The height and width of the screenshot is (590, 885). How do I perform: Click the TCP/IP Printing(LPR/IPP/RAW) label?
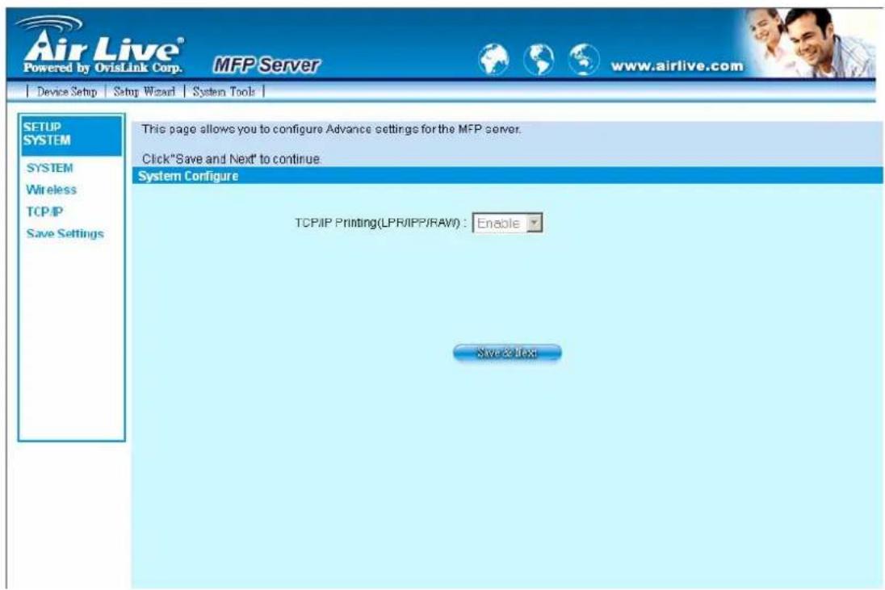pos(380,223)
